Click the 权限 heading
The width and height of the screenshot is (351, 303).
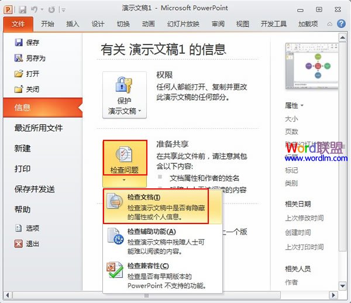click(x=164, y=75)
